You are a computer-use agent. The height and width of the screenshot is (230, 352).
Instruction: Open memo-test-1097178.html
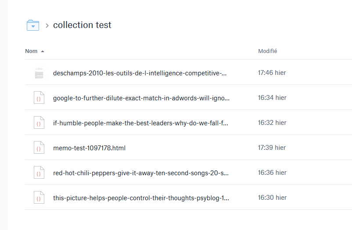[x=89, y=148]
